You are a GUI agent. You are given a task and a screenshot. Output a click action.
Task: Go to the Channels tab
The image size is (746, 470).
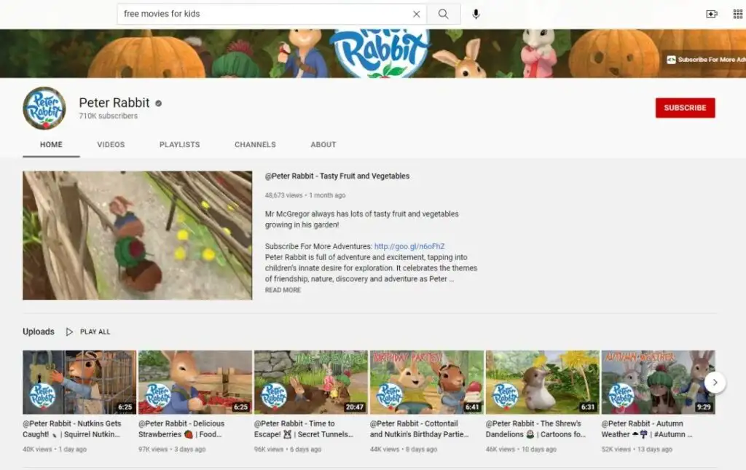(x=255, y=144)
